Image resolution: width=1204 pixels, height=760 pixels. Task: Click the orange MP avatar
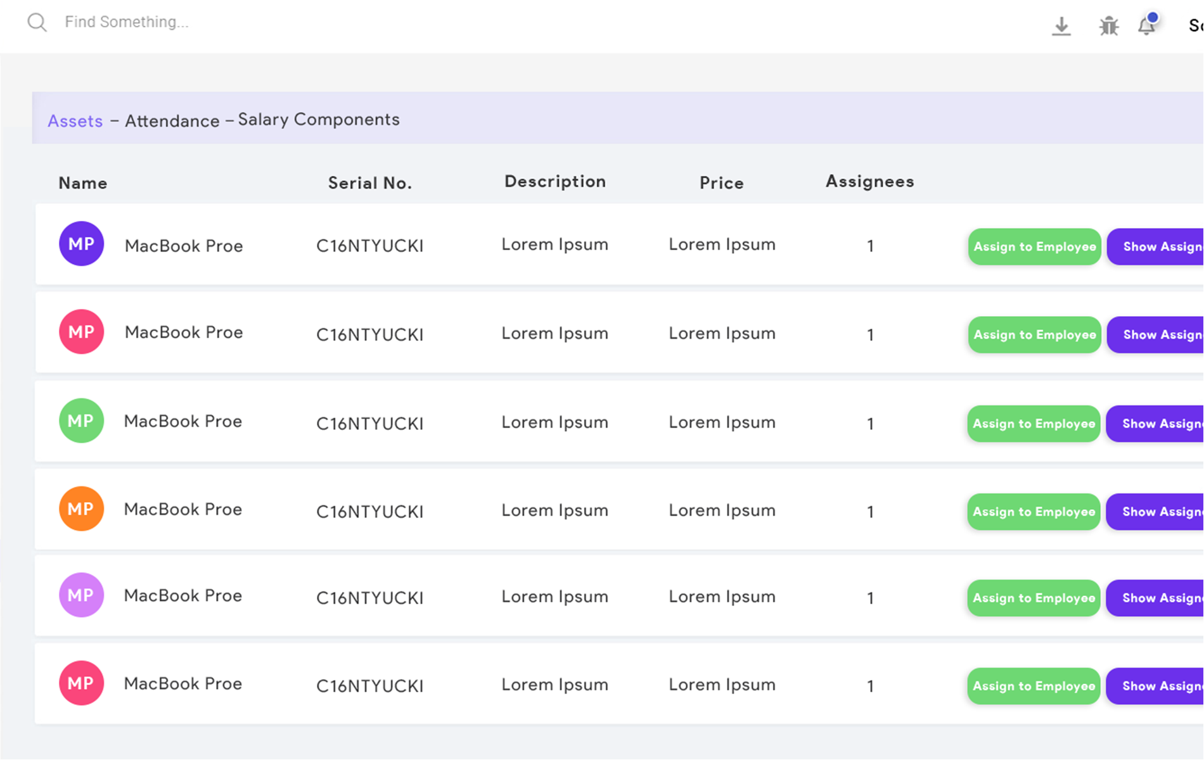click(81, 509)
